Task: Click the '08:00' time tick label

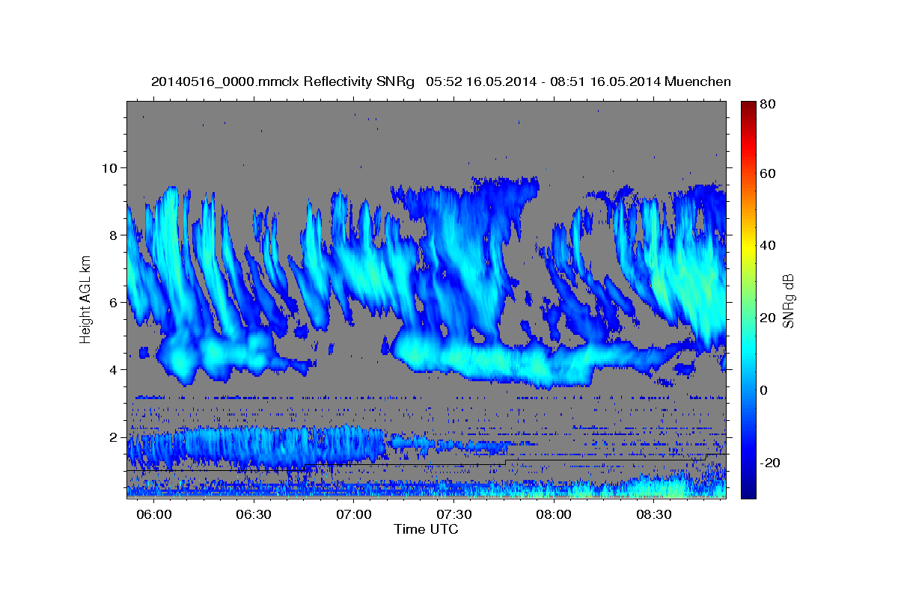Action: (554, 514)
